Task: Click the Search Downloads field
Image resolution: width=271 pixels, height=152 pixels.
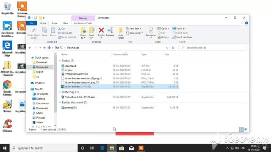Action: tap(212, 48)
